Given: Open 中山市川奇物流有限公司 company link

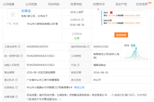Looking at the screenshot, I should click(41, 24).
